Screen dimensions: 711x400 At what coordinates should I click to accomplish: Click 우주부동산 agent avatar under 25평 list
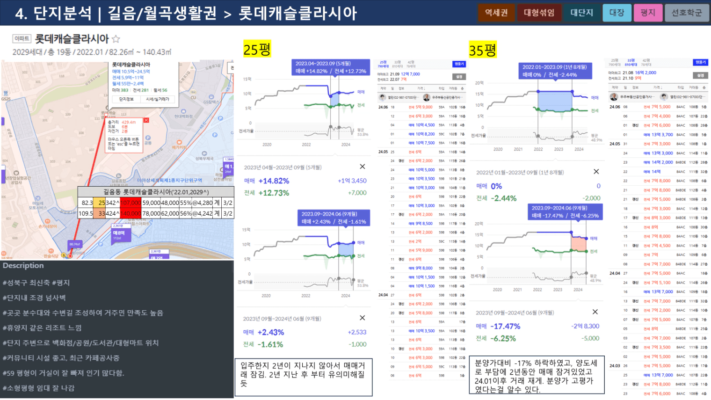click(x=427, y=97)
